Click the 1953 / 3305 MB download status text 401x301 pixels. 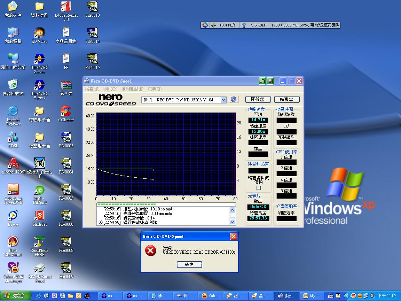tap(305, 25)
